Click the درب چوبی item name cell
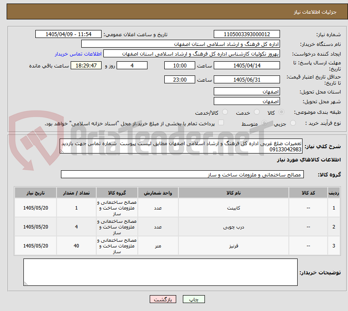Screen dimensions: 348x311 pyautogui.click(x=234, y=227)
